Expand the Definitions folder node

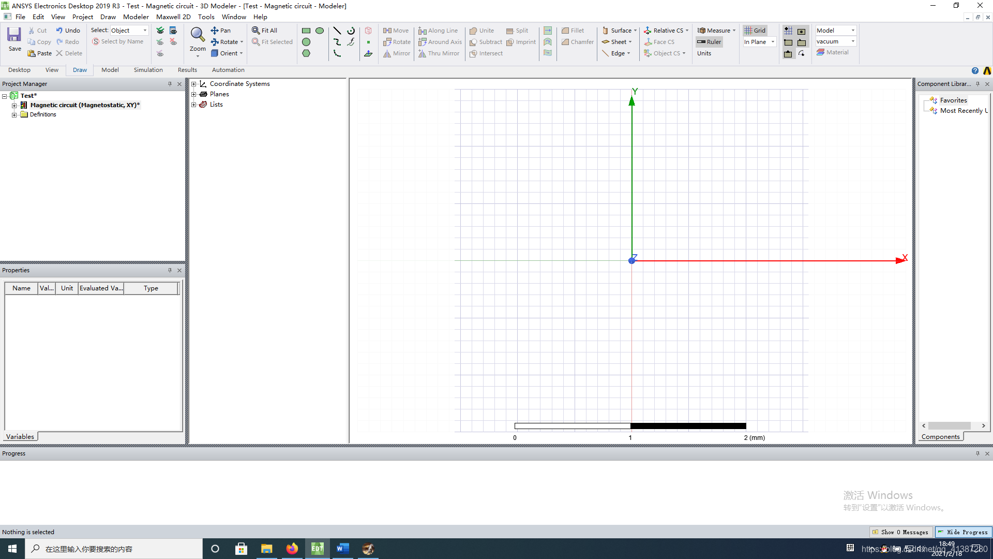(x=14, y=115)
